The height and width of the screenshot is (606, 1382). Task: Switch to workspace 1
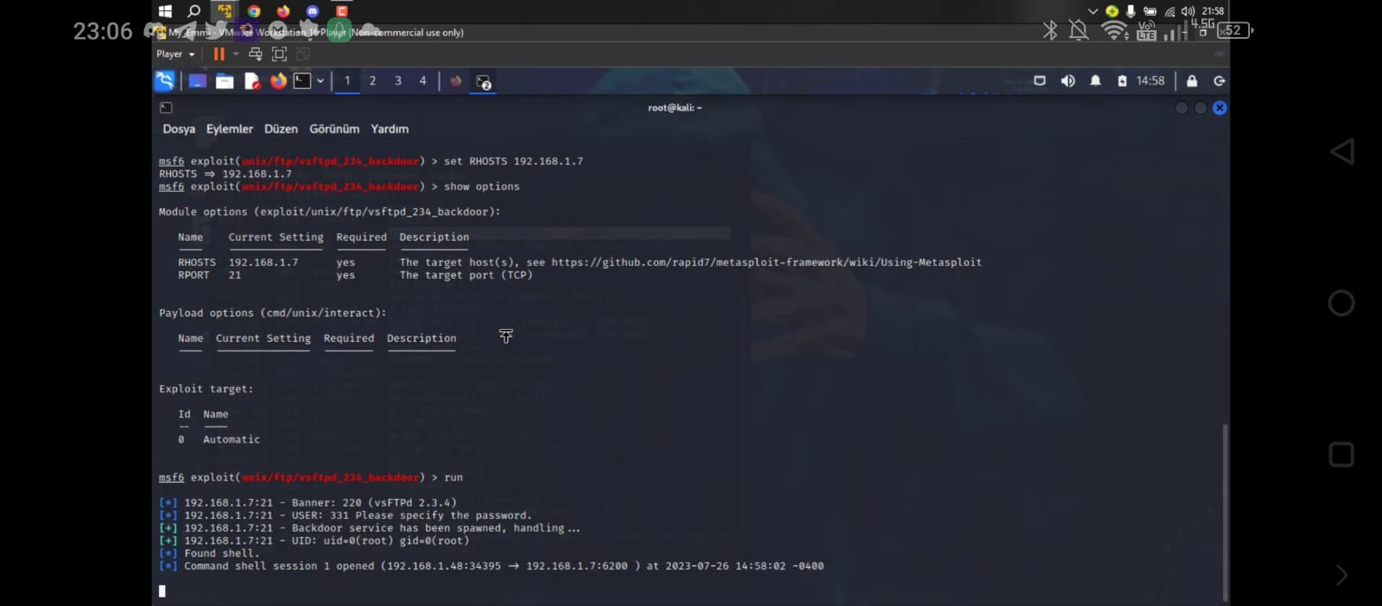pyautogui.click(x=347, y=81)
